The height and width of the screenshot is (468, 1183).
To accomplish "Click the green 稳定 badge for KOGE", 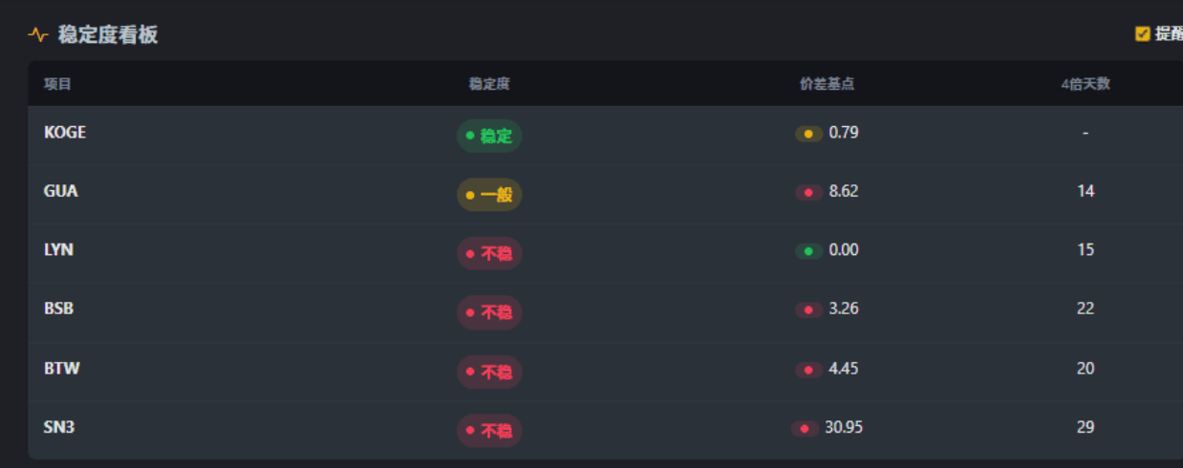I will pyautogui.click(x=489, y=136).
